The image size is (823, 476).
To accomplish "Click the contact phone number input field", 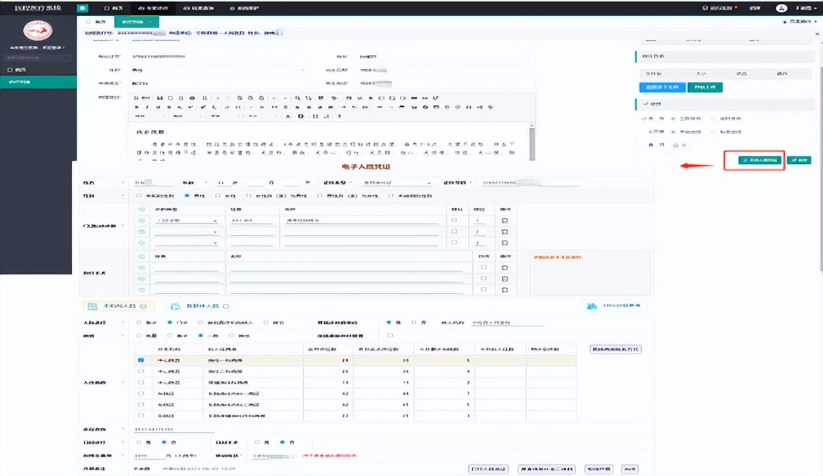I will click(173, 430).
